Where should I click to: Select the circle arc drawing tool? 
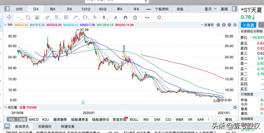tap(85, 17)
